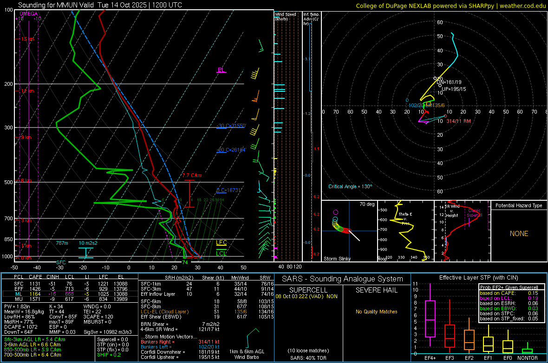
Task: Select the orange 'LCL-EL (Cloud Layer)' row
Action: click(x=207, y=312)
